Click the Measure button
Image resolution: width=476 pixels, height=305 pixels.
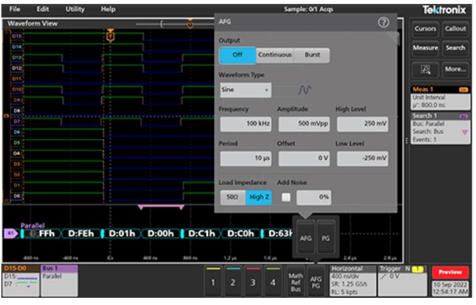tap(426, 48)
